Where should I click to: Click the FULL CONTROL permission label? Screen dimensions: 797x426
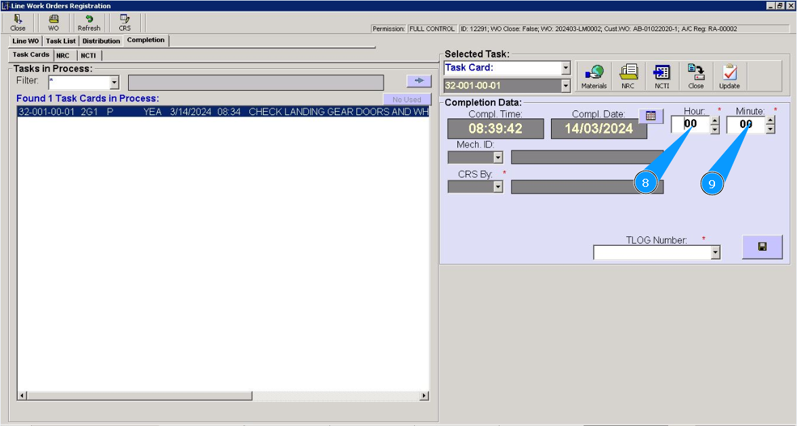[432, 29]
